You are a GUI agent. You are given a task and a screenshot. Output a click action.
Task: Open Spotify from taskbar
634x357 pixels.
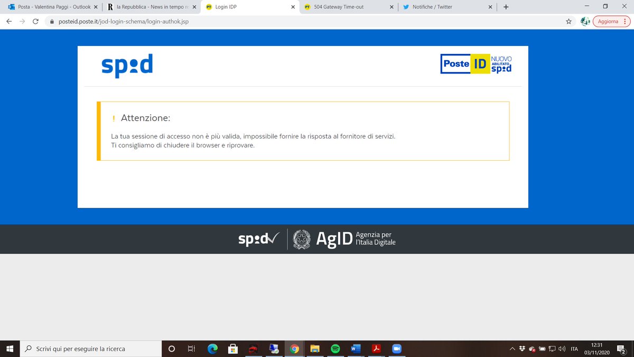click(335, 349)
